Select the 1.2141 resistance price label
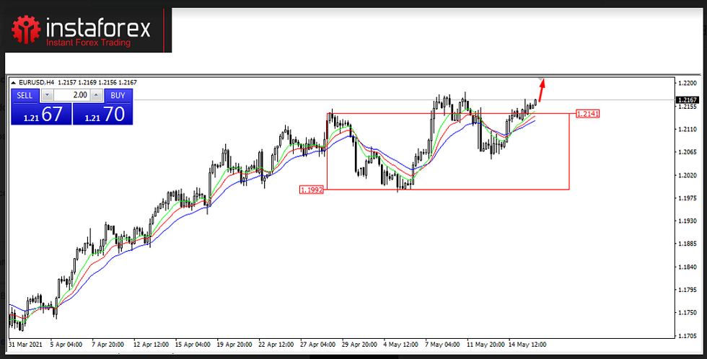Screen dimensions: 707x359 pos(588,114)
